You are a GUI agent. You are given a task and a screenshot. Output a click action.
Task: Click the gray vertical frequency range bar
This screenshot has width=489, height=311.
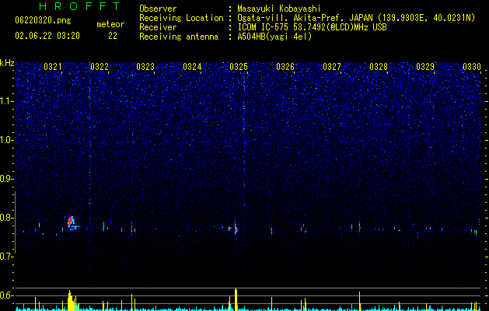[15, 222]
